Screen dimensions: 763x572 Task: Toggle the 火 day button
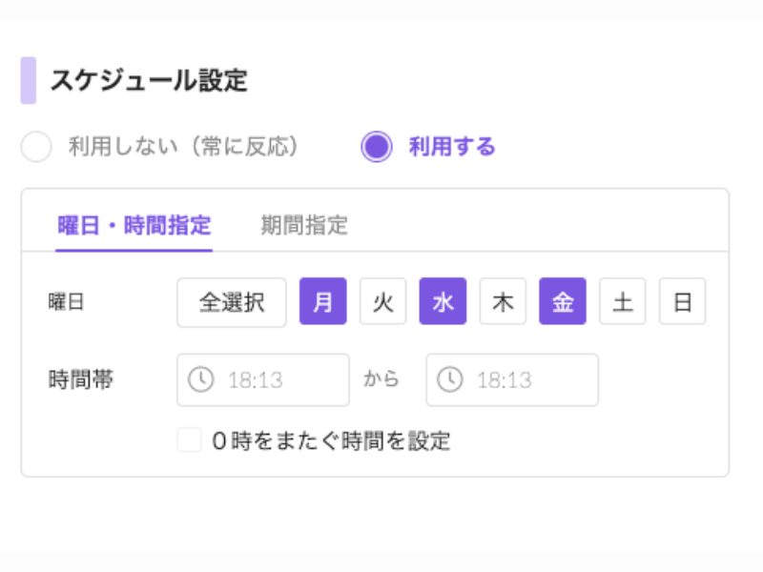(x=383, y=301)
